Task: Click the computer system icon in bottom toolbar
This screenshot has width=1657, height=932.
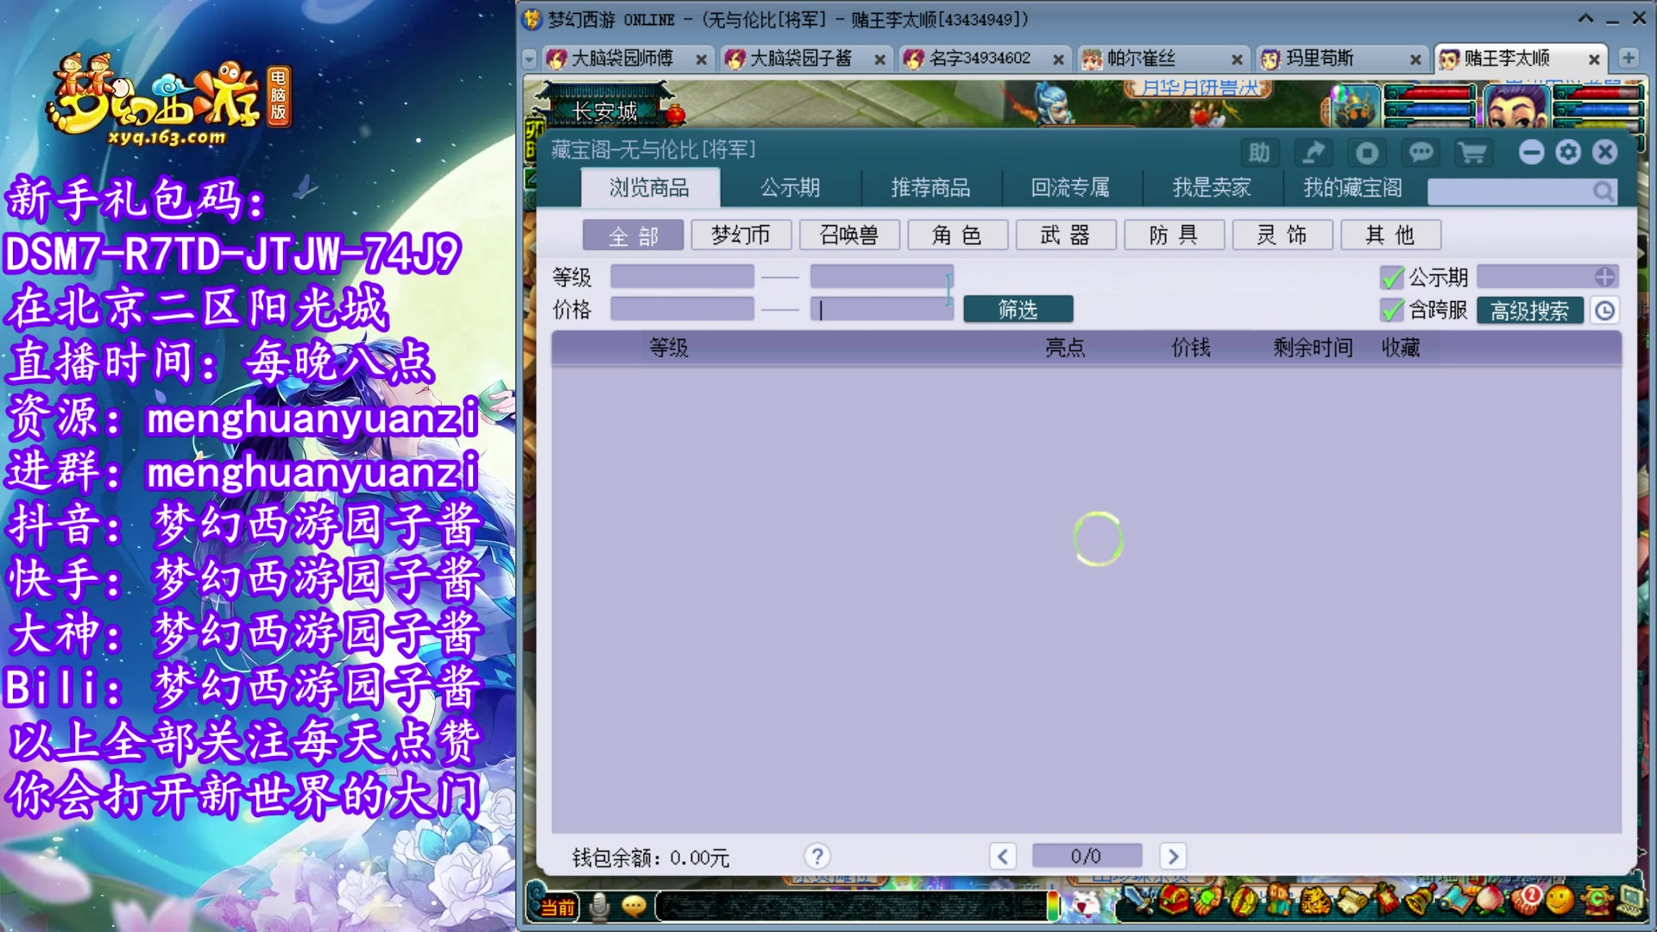Action: (1630, 901)
